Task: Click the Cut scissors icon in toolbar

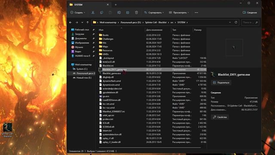Action: pos(93,12)
